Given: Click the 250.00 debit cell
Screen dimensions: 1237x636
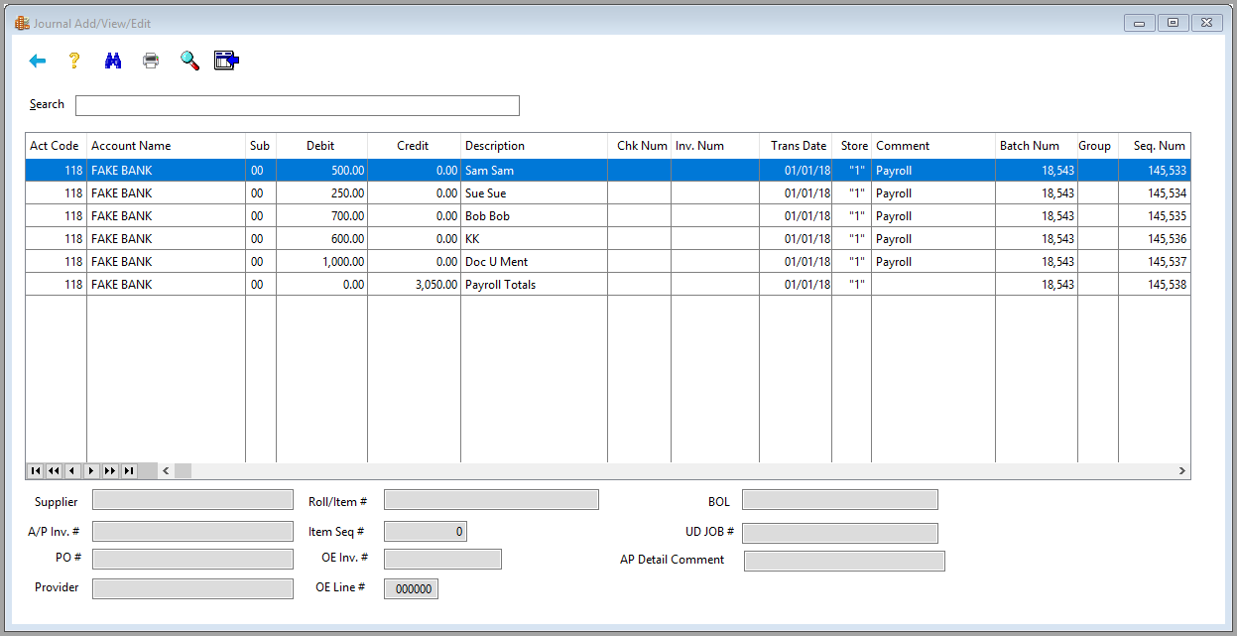Looking at the screenshot, I should tap(322, 193).
